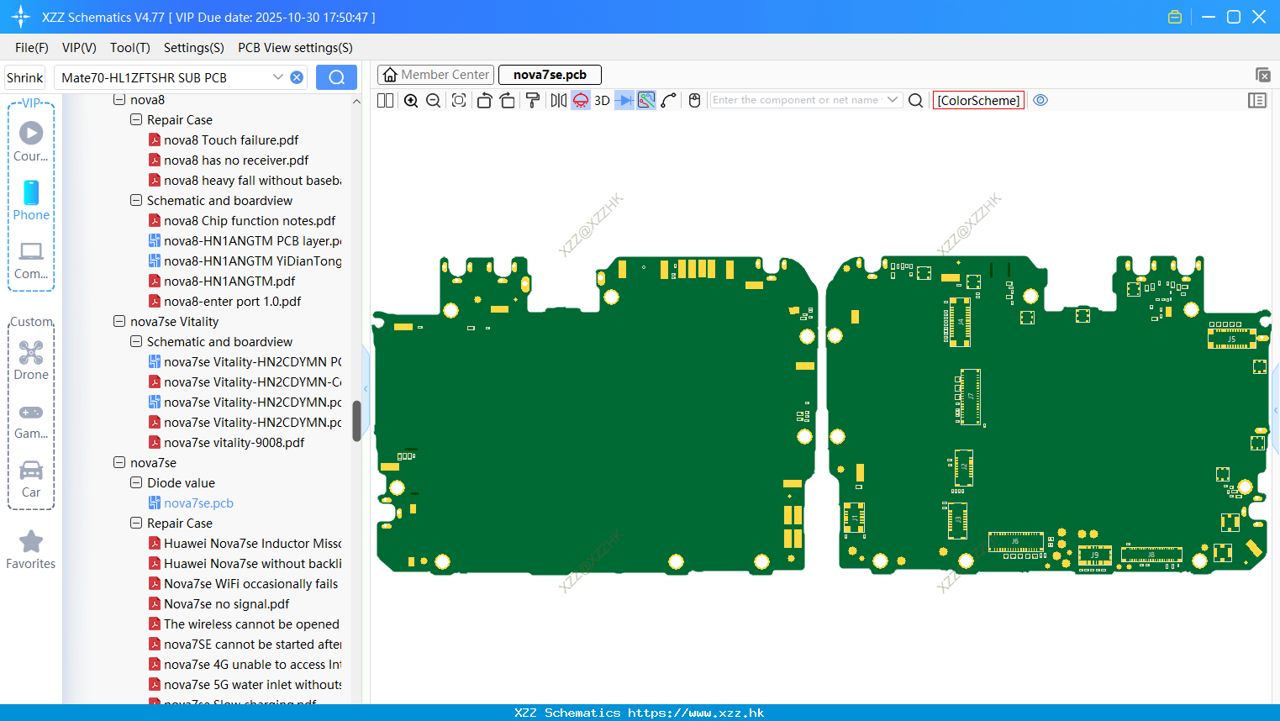This screenshot has width=1280, height=721.
Task: Open the search history dropdown
Action: point(278,77)
